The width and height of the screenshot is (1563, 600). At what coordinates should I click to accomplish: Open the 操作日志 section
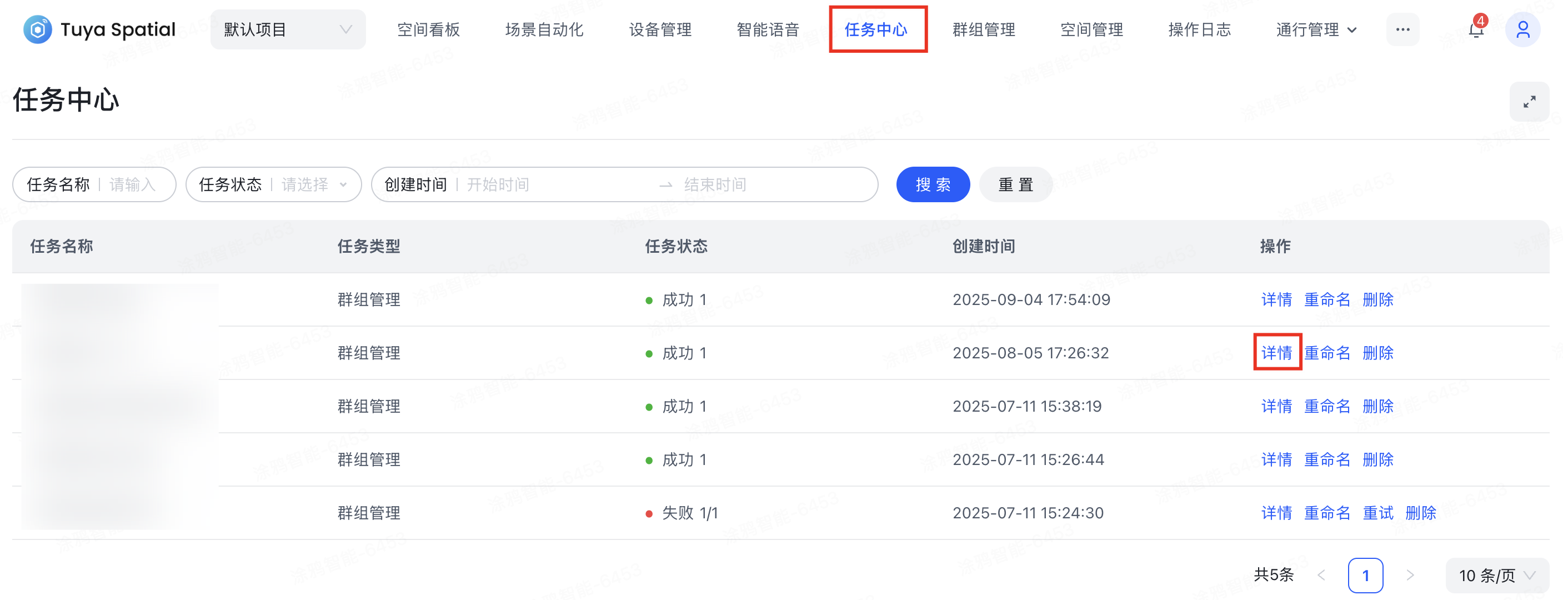click(1198, 28)
